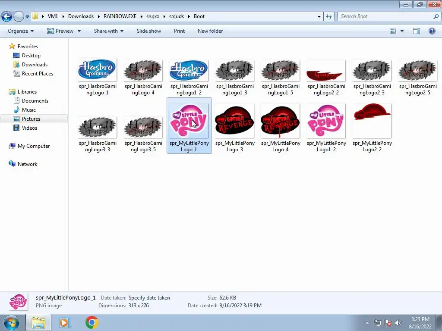Select the spr_HasbroGamingLogo3_5 file
442x331 pixels.
coord(143,134)
